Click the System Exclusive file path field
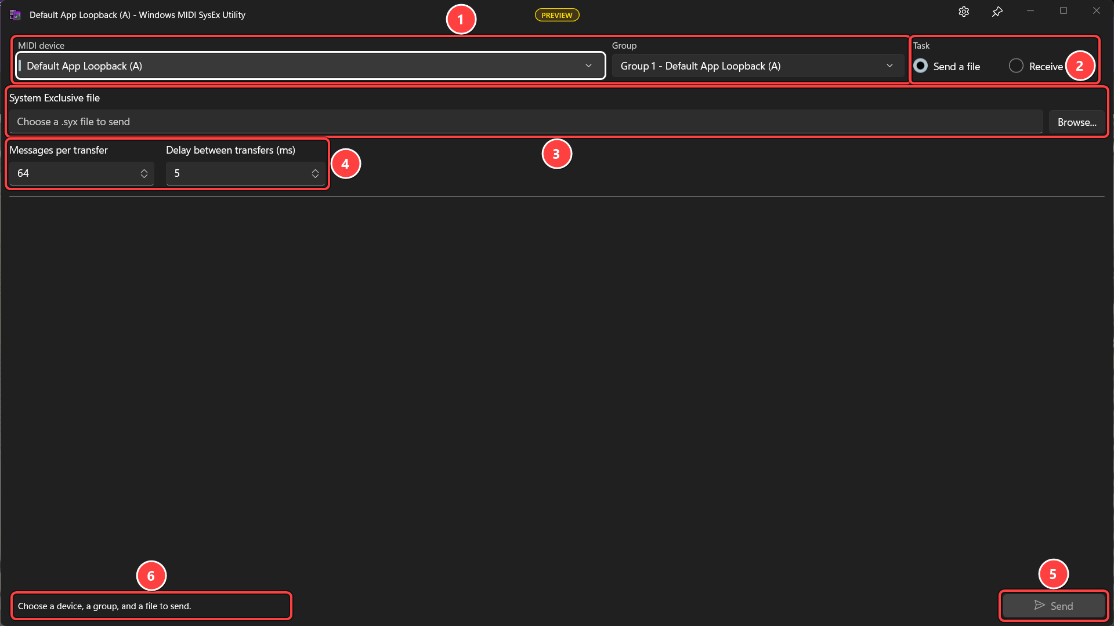 click(526, 122)
